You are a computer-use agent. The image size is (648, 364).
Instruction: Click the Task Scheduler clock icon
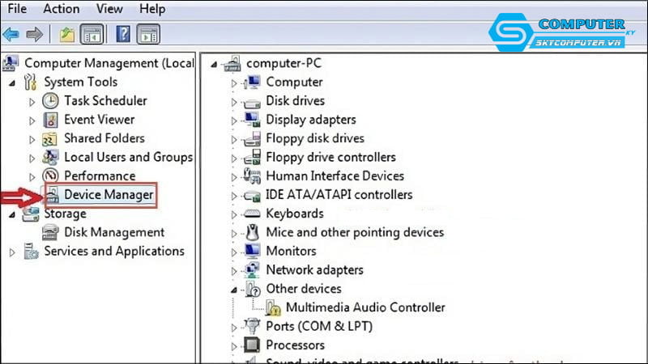tap(50, 100)
